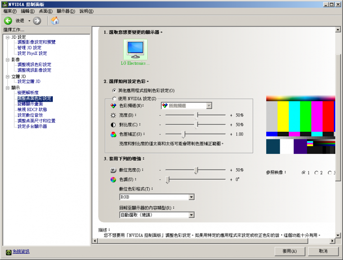
Task: Click the gamma color wheel icon
Action: (x=113, y=134)
